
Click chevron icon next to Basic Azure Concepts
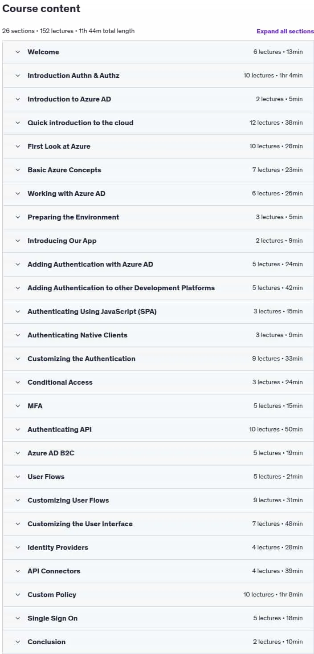[x=18, y=170]
